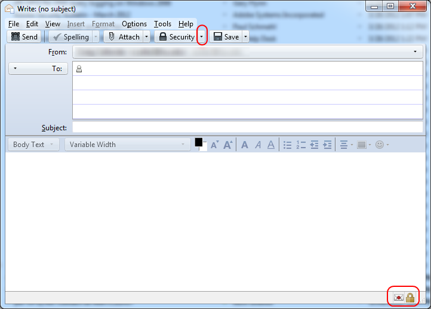
Task: Choose the black text color swatch
Action: 198,142
